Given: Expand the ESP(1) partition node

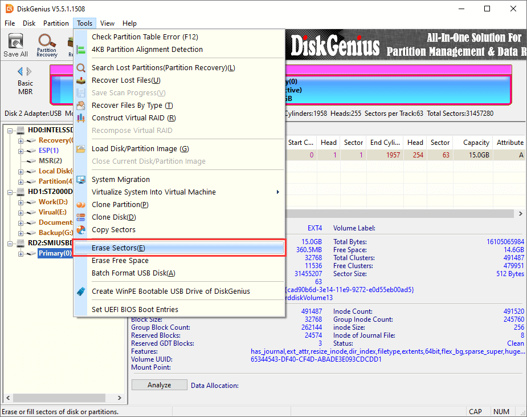Looking at the screenshot, I should point(21,151).
